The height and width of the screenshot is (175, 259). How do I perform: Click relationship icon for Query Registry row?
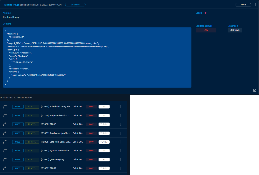[5, 160]
